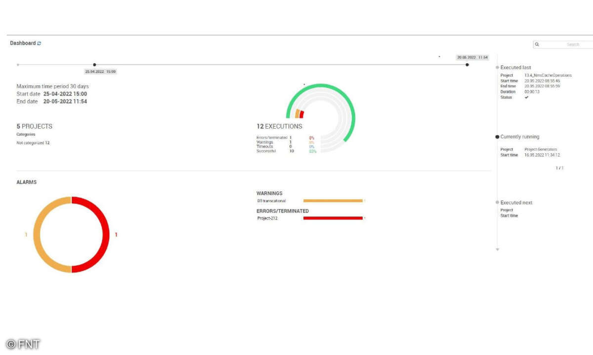The image size is (593, 355).
Task: Click the search magnifier icon
Action: pos(537,44)
